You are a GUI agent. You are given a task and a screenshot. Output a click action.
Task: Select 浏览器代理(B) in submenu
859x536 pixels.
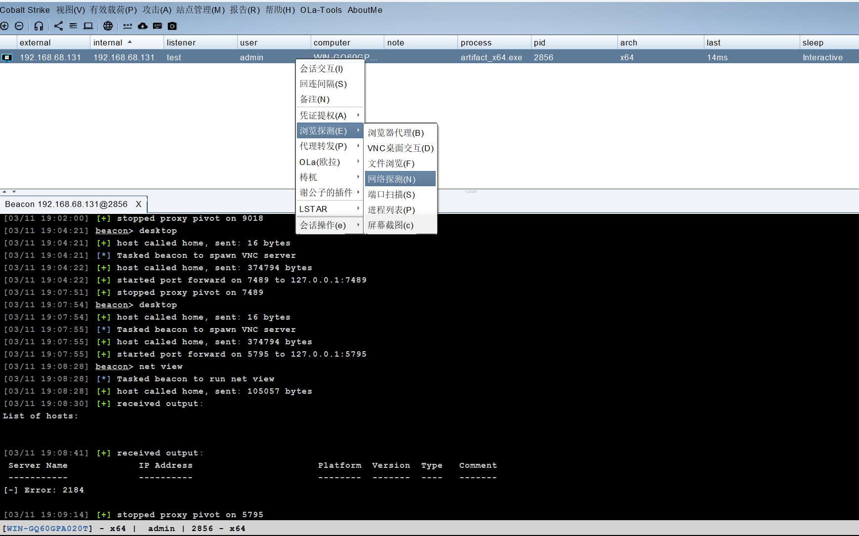click(401, 133)
